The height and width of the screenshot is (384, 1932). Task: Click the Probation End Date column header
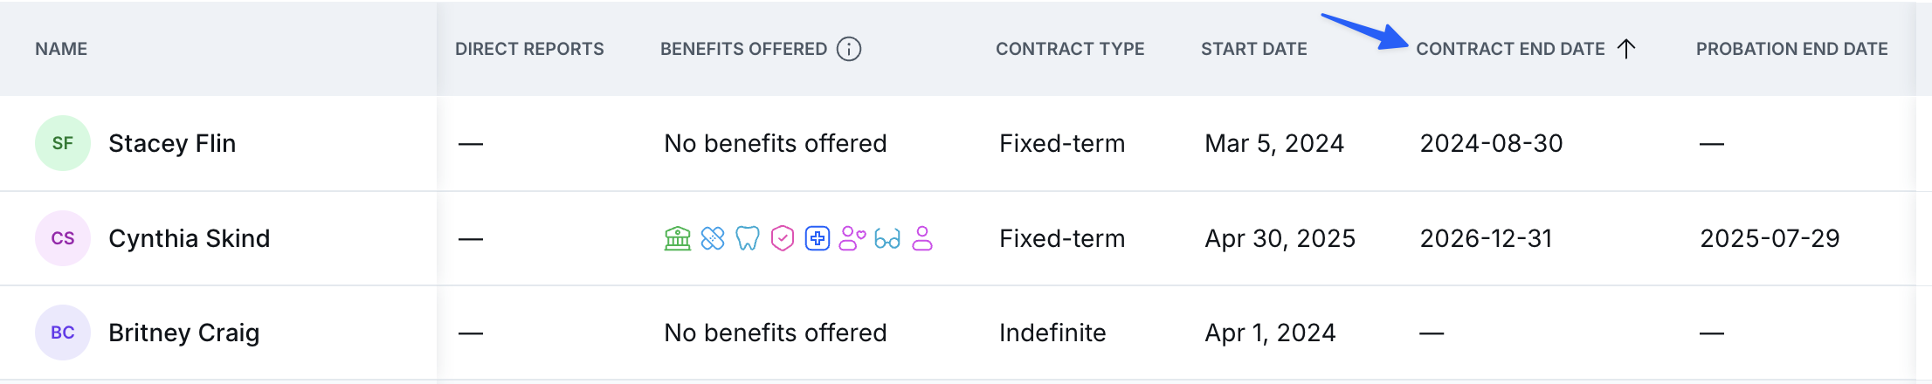[1792, 49]
